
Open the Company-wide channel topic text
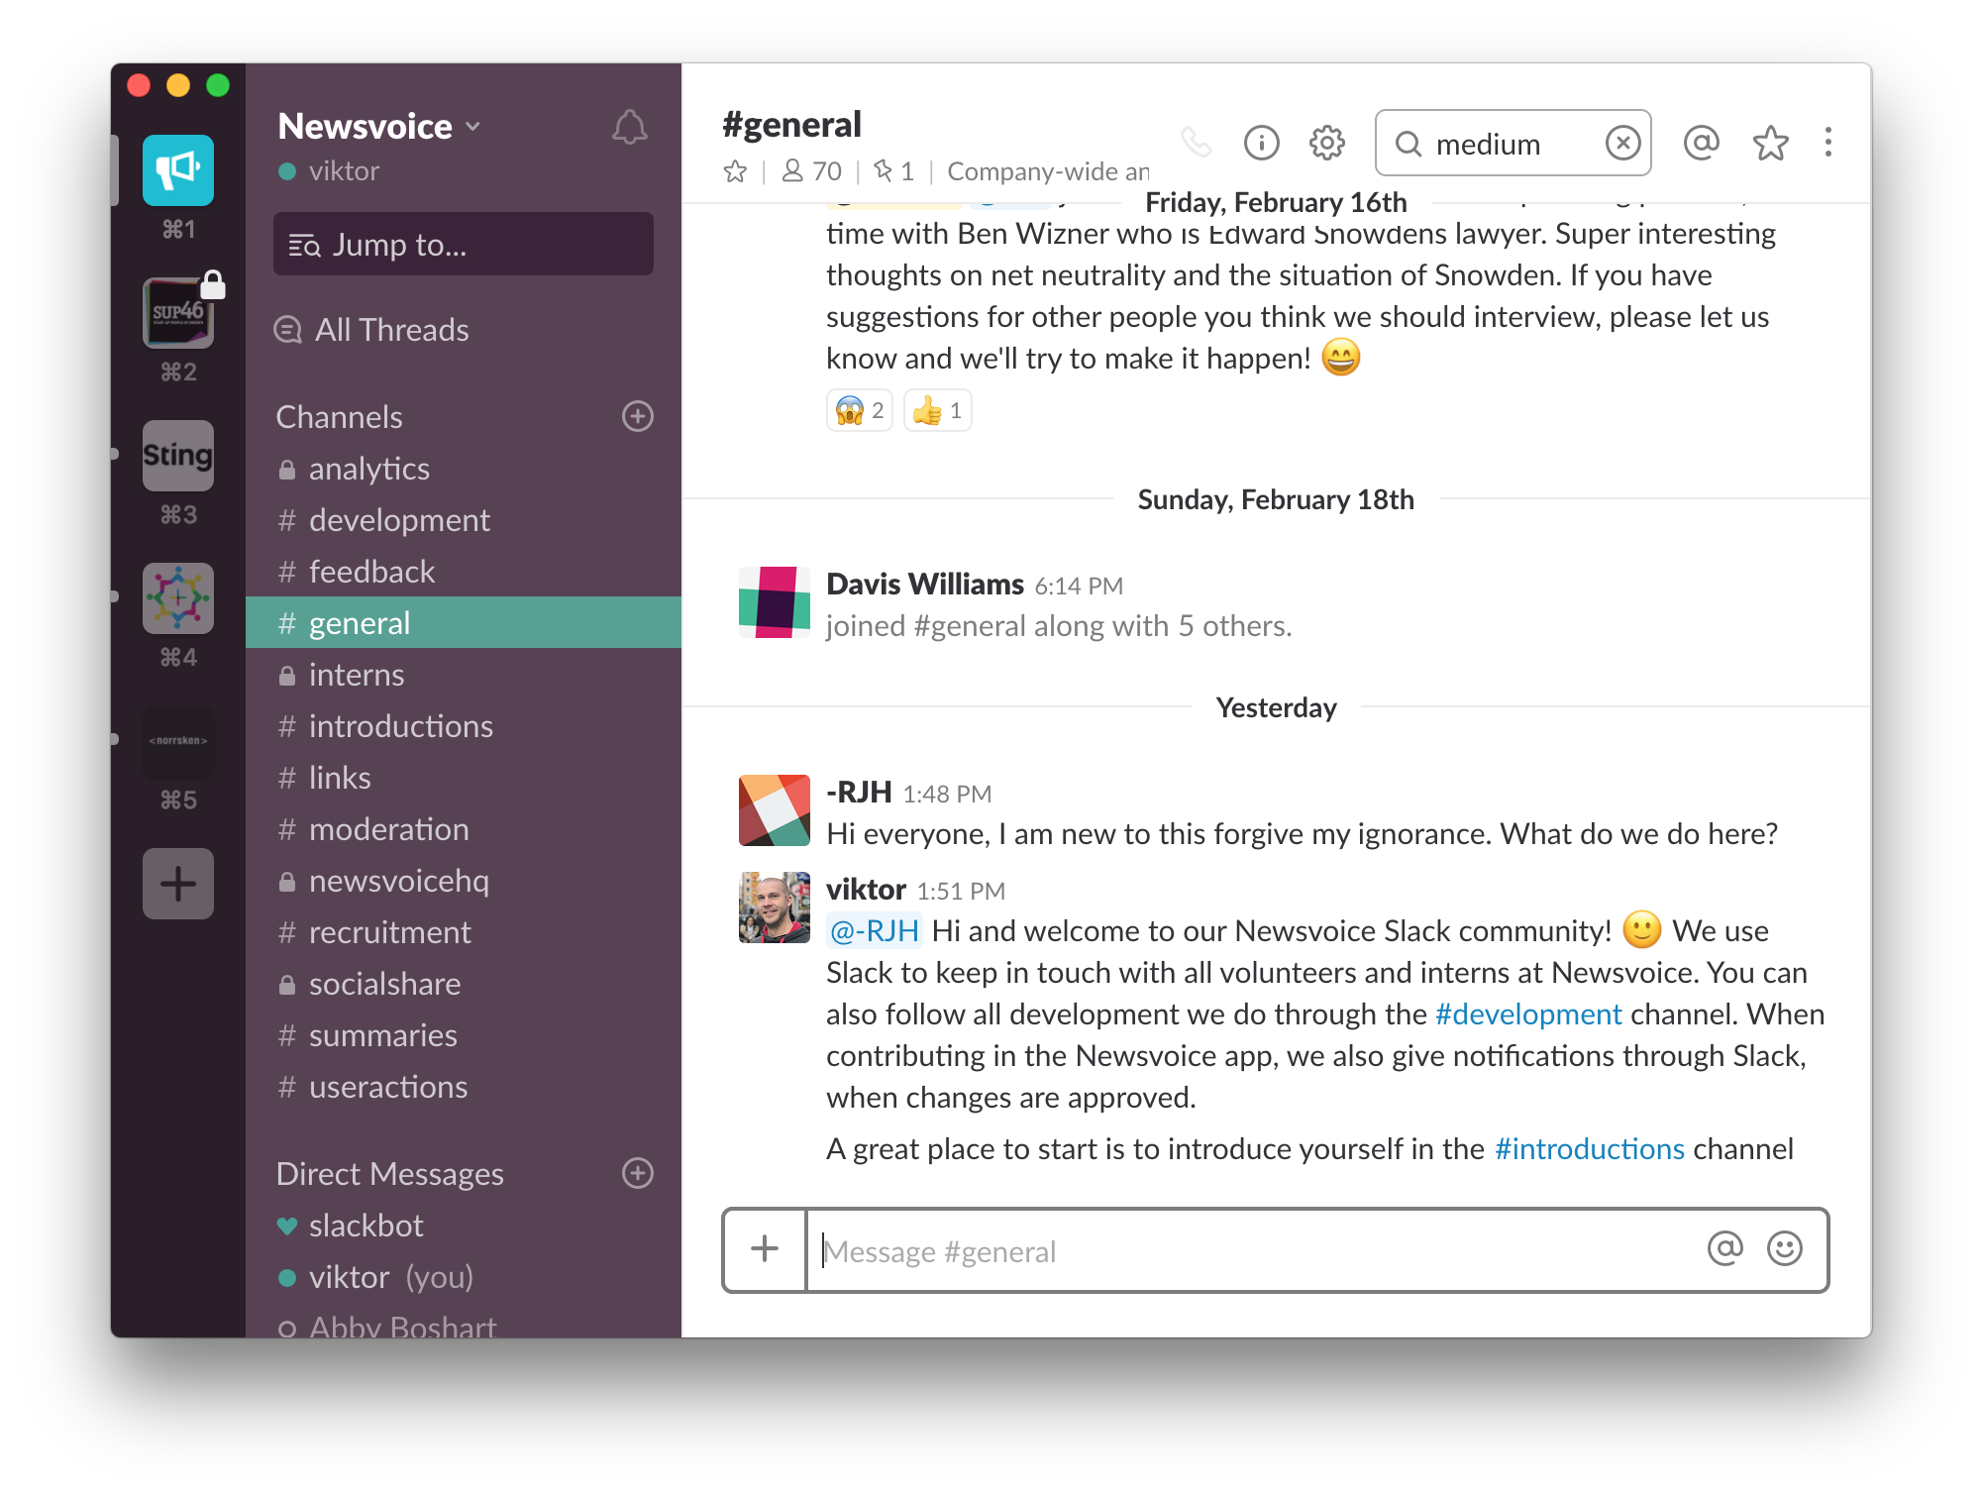pos(1048,171)
